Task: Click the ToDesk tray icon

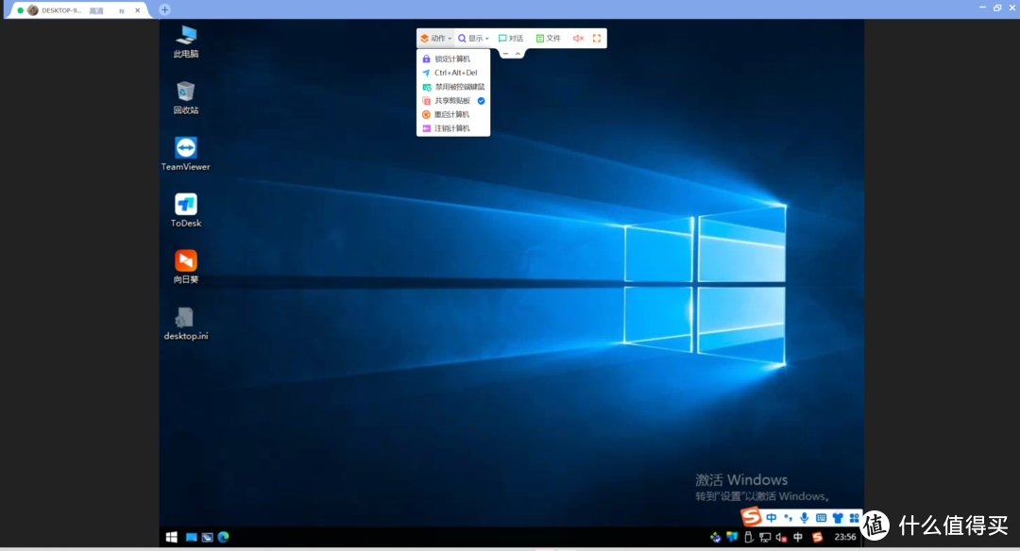Action: [732, 537]
